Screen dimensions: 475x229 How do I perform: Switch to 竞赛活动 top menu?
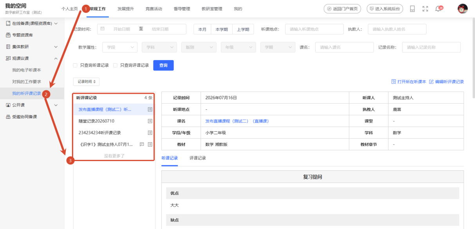[154, 9]
